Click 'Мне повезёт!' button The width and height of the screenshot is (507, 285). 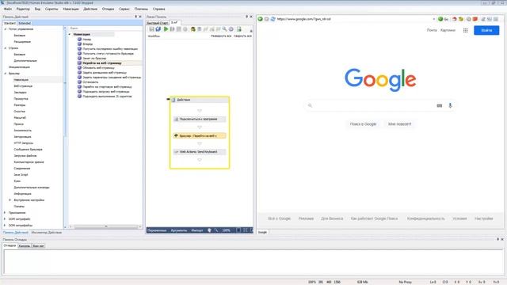(x=399, y=124)
